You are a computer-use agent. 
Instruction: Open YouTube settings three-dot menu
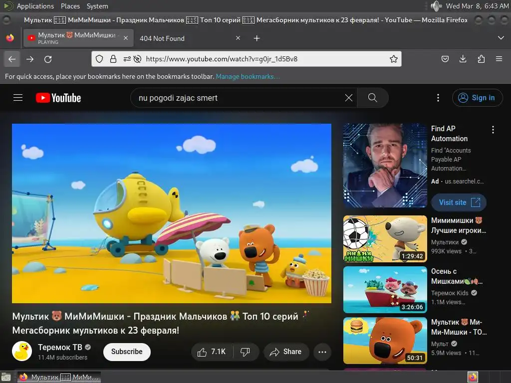tap(438, 98)
